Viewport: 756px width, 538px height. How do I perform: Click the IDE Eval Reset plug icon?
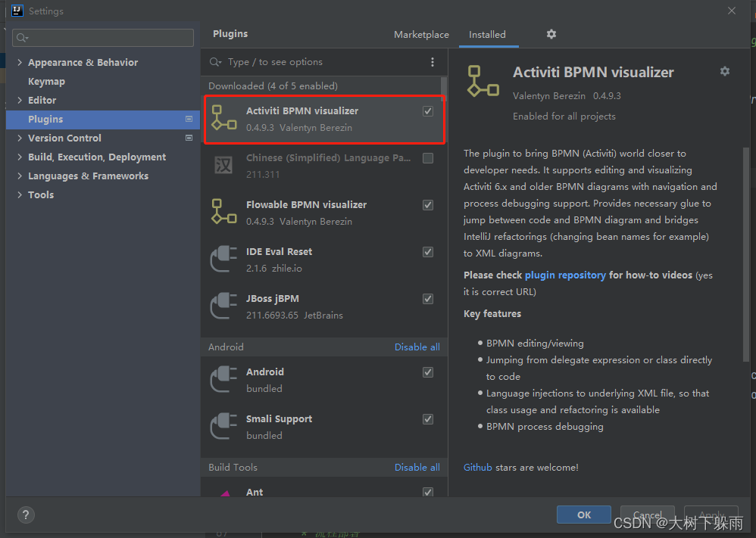(x=223, y=259)
